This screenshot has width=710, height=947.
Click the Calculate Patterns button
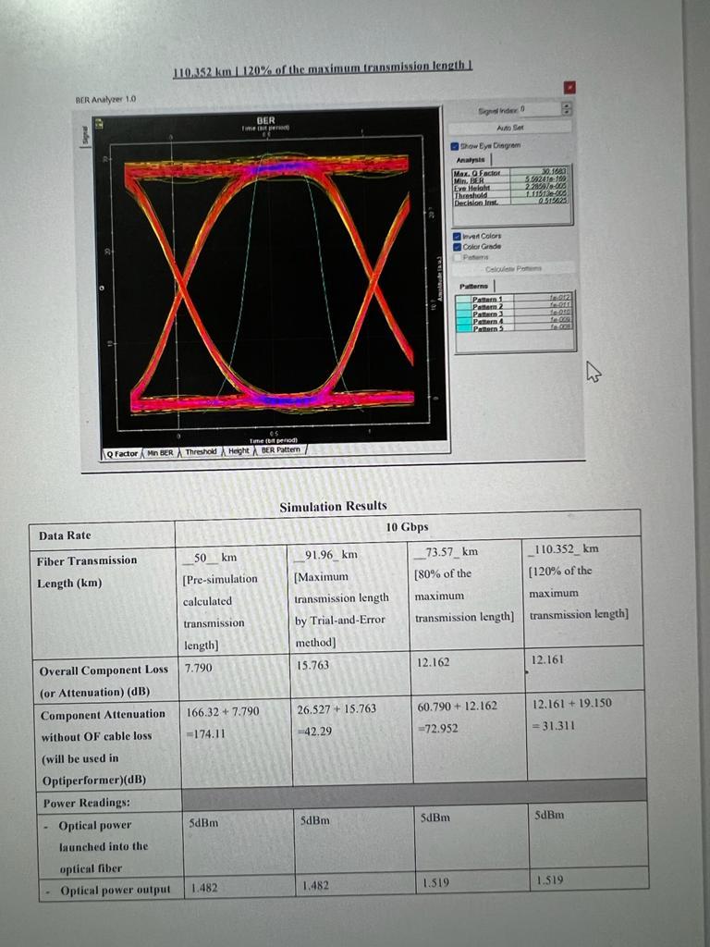(513, 268)
